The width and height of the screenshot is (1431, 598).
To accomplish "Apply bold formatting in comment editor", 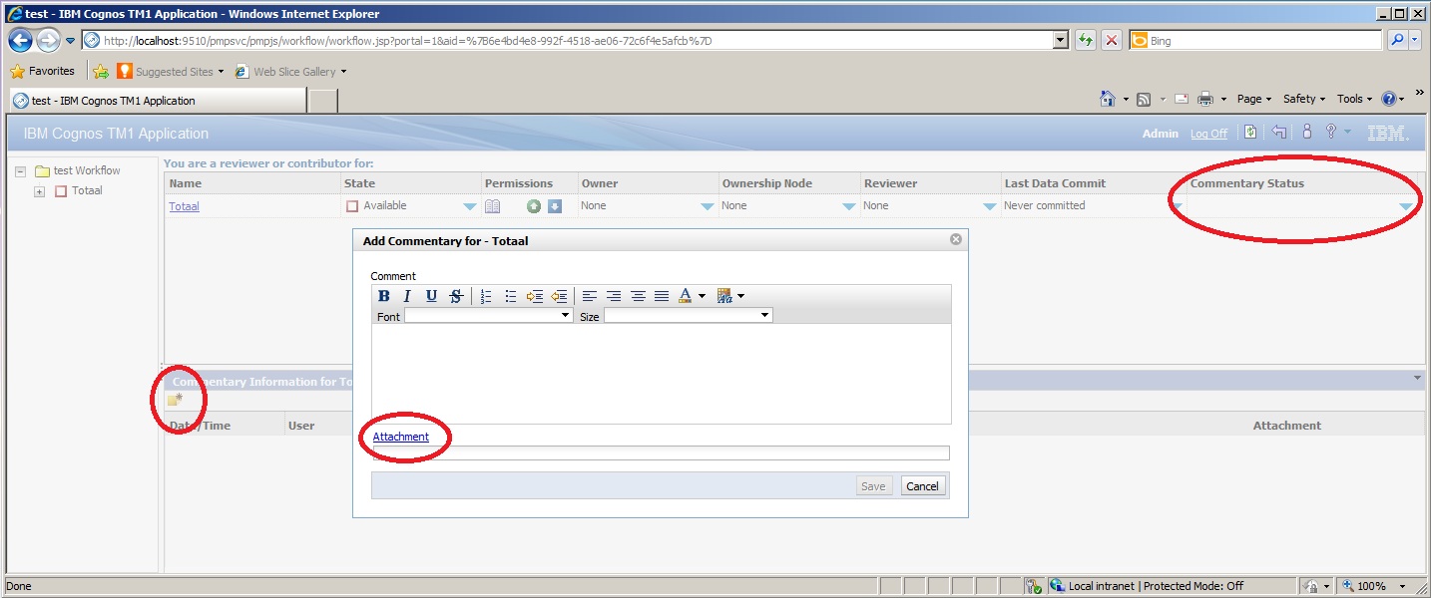I will [384, 296].
